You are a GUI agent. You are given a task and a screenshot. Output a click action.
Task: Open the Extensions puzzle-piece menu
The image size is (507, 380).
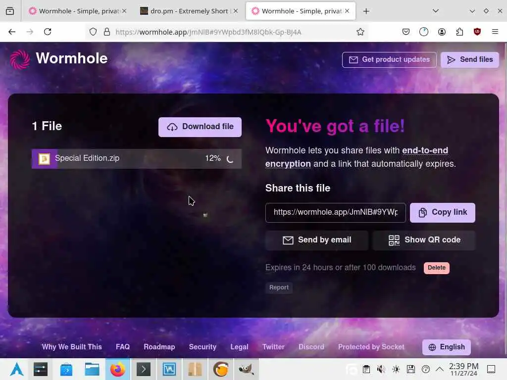tap(459, 32)
